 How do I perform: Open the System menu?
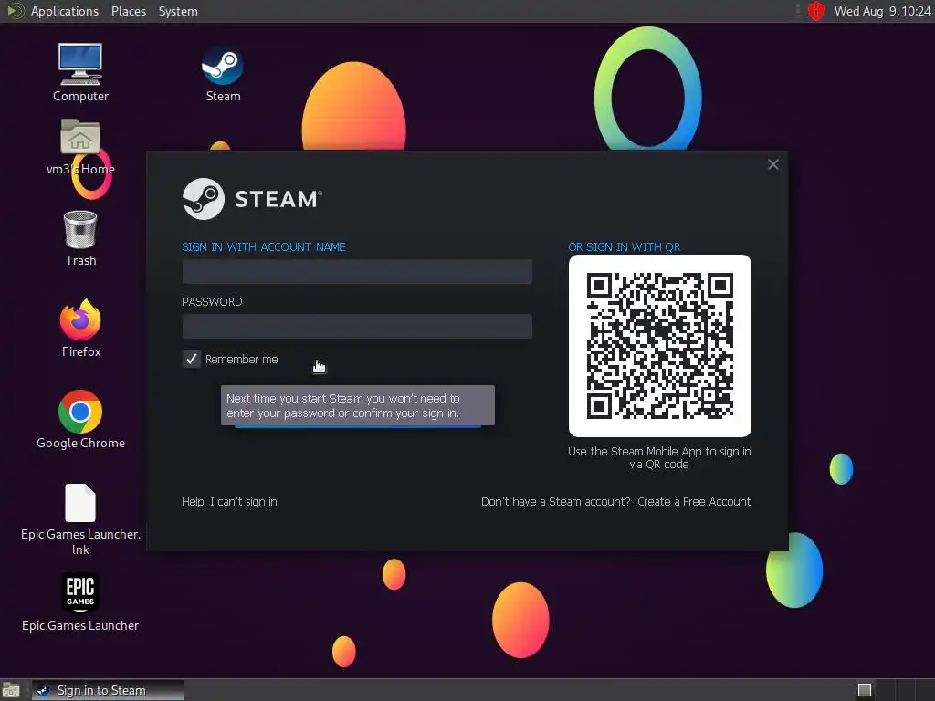pos(178,11)
